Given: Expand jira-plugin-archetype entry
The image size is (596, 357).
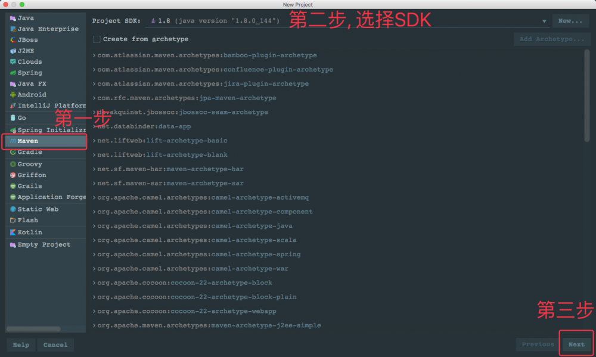Looking at the screenshot, I should (x=94, y=83).
